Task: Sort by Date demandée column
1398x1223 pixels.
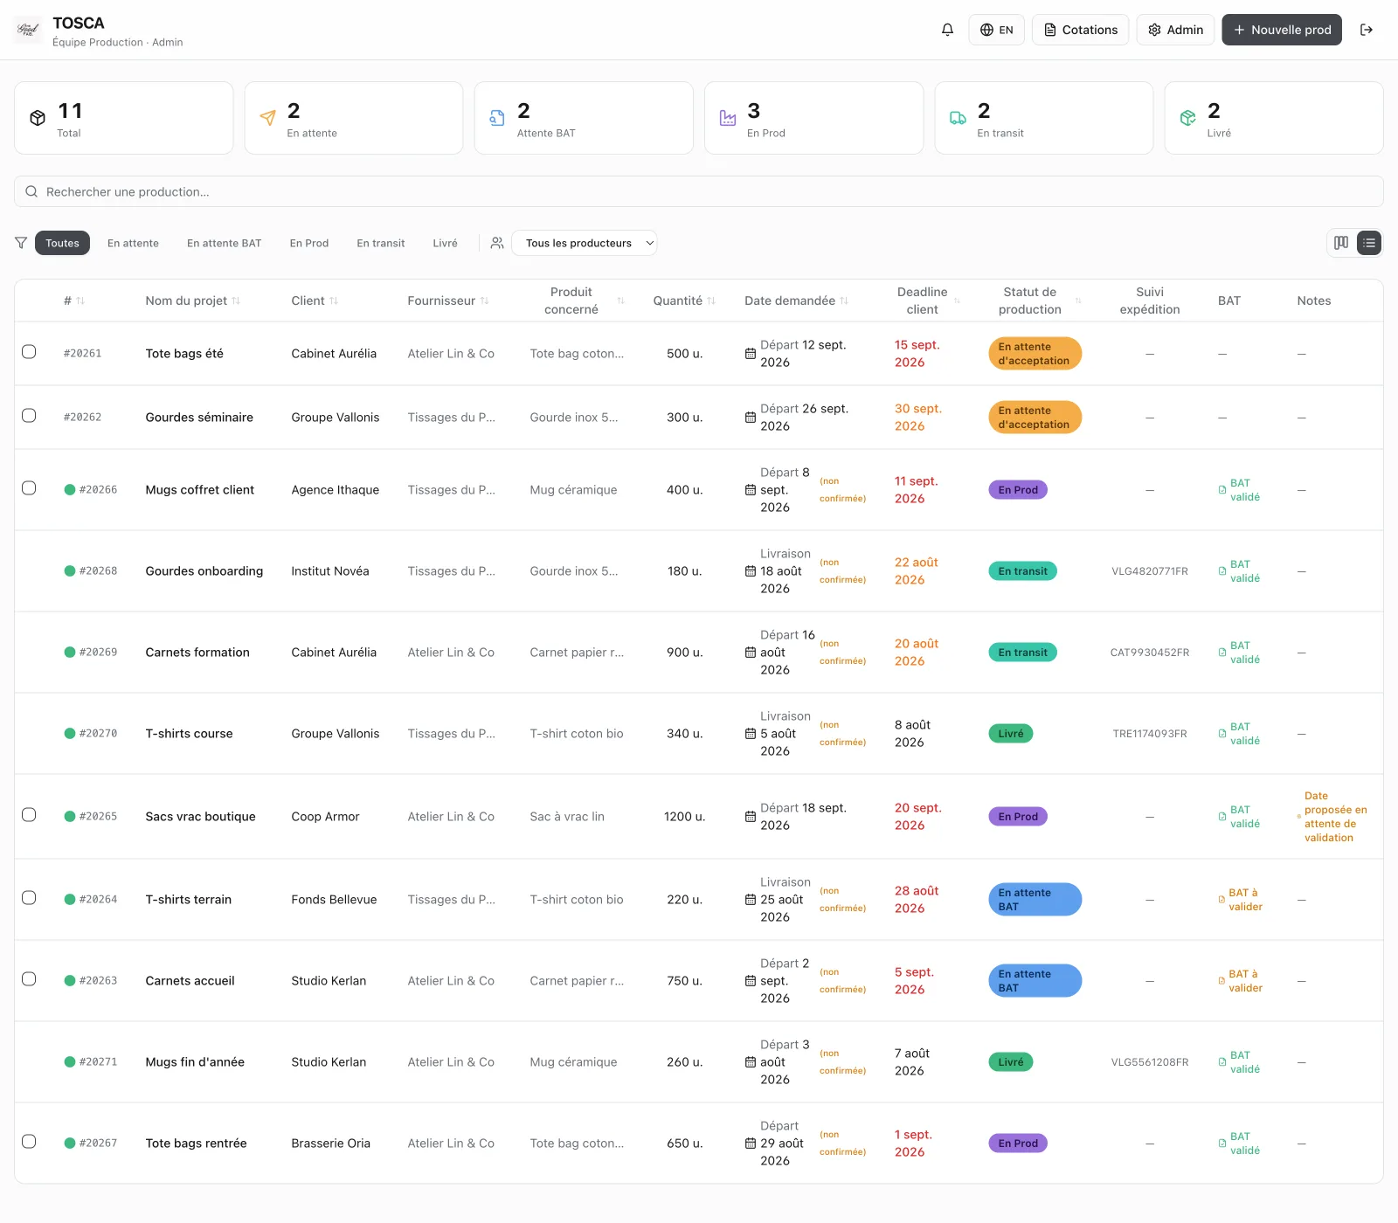Action: 796,301
